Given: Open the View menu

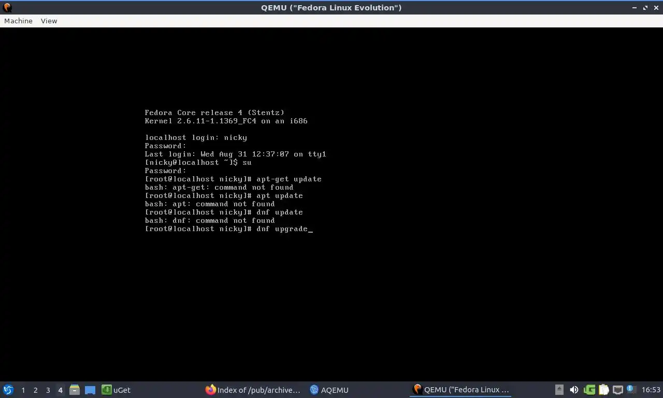Looking at the screenshot, I should (49, 21).
